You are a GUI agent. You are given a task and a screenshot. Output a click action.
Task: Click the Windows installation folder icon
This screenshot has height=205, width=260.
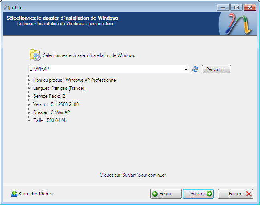coord(35,55)
